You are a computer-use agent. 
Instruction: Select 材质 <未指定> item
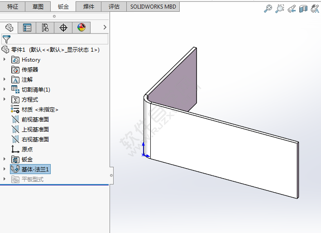coord(40,110)
